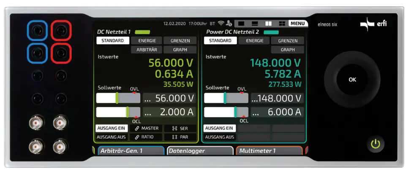The image size is (414, 169).
Task: Turn on output with AUSGANG EIN for DC Netzteil 1
Action: (x=111, y=128)
